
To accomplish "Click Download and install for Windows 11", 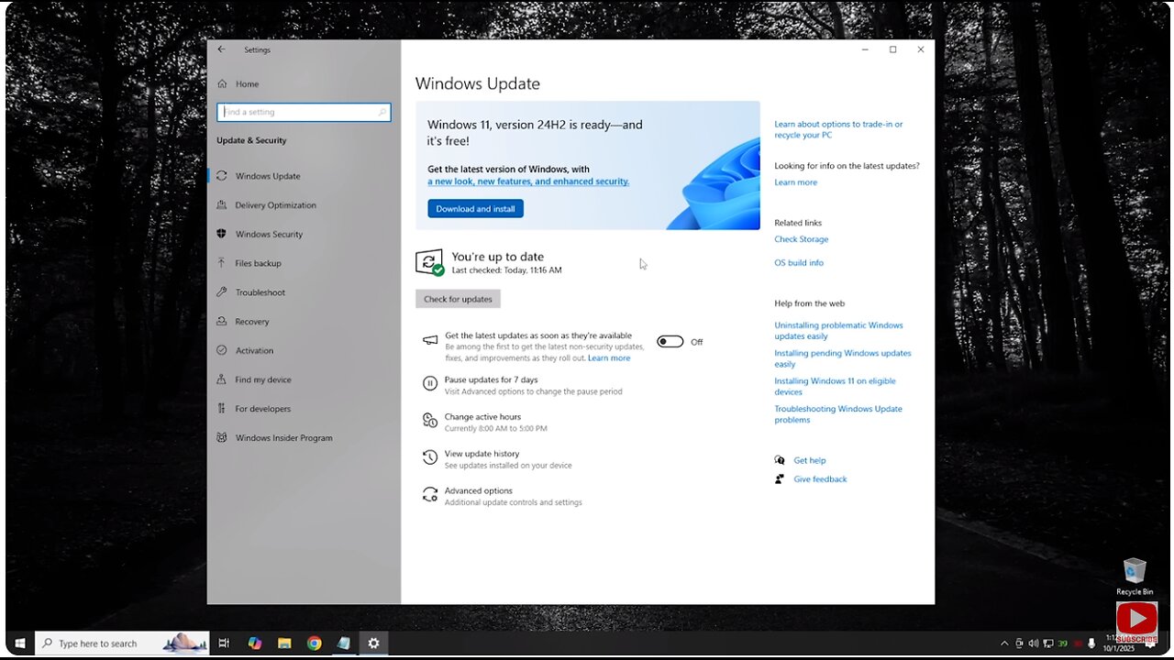I will point(475,209).
